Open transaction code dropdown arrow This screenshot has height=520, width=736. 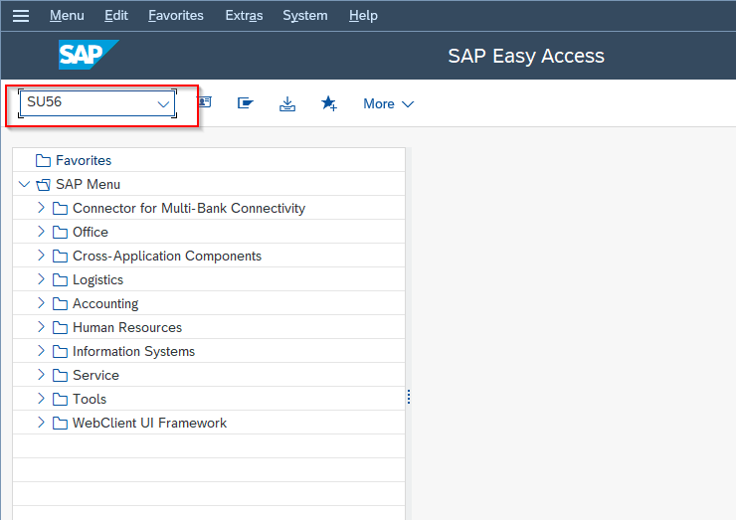pyautogui.click(x=163, y=103)
